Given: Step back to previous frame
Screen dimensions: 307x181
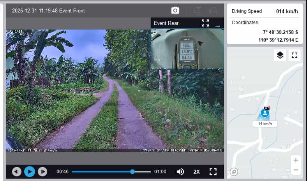Looking at the screenshot, I should coord(17,171).
